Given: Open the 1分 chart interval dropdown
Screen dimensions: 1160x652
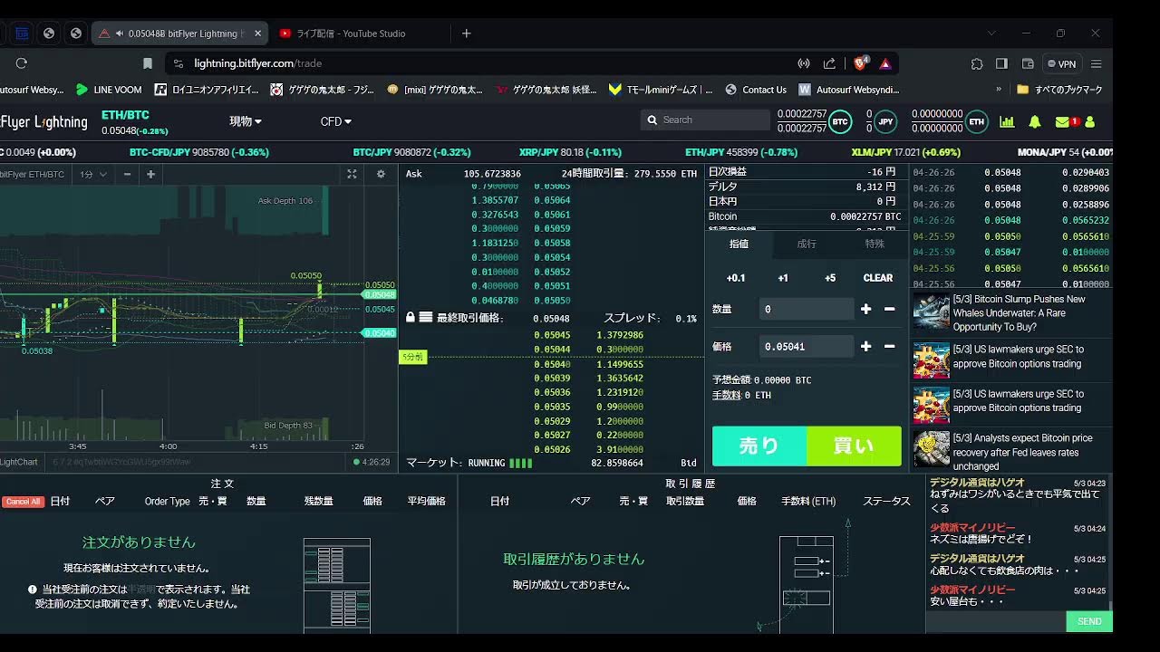Looking at the screenshot, I should [x=93, y=174].
